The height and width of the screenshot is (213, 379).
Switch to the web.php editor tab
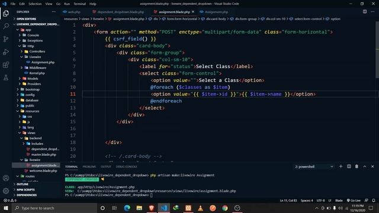72,12
